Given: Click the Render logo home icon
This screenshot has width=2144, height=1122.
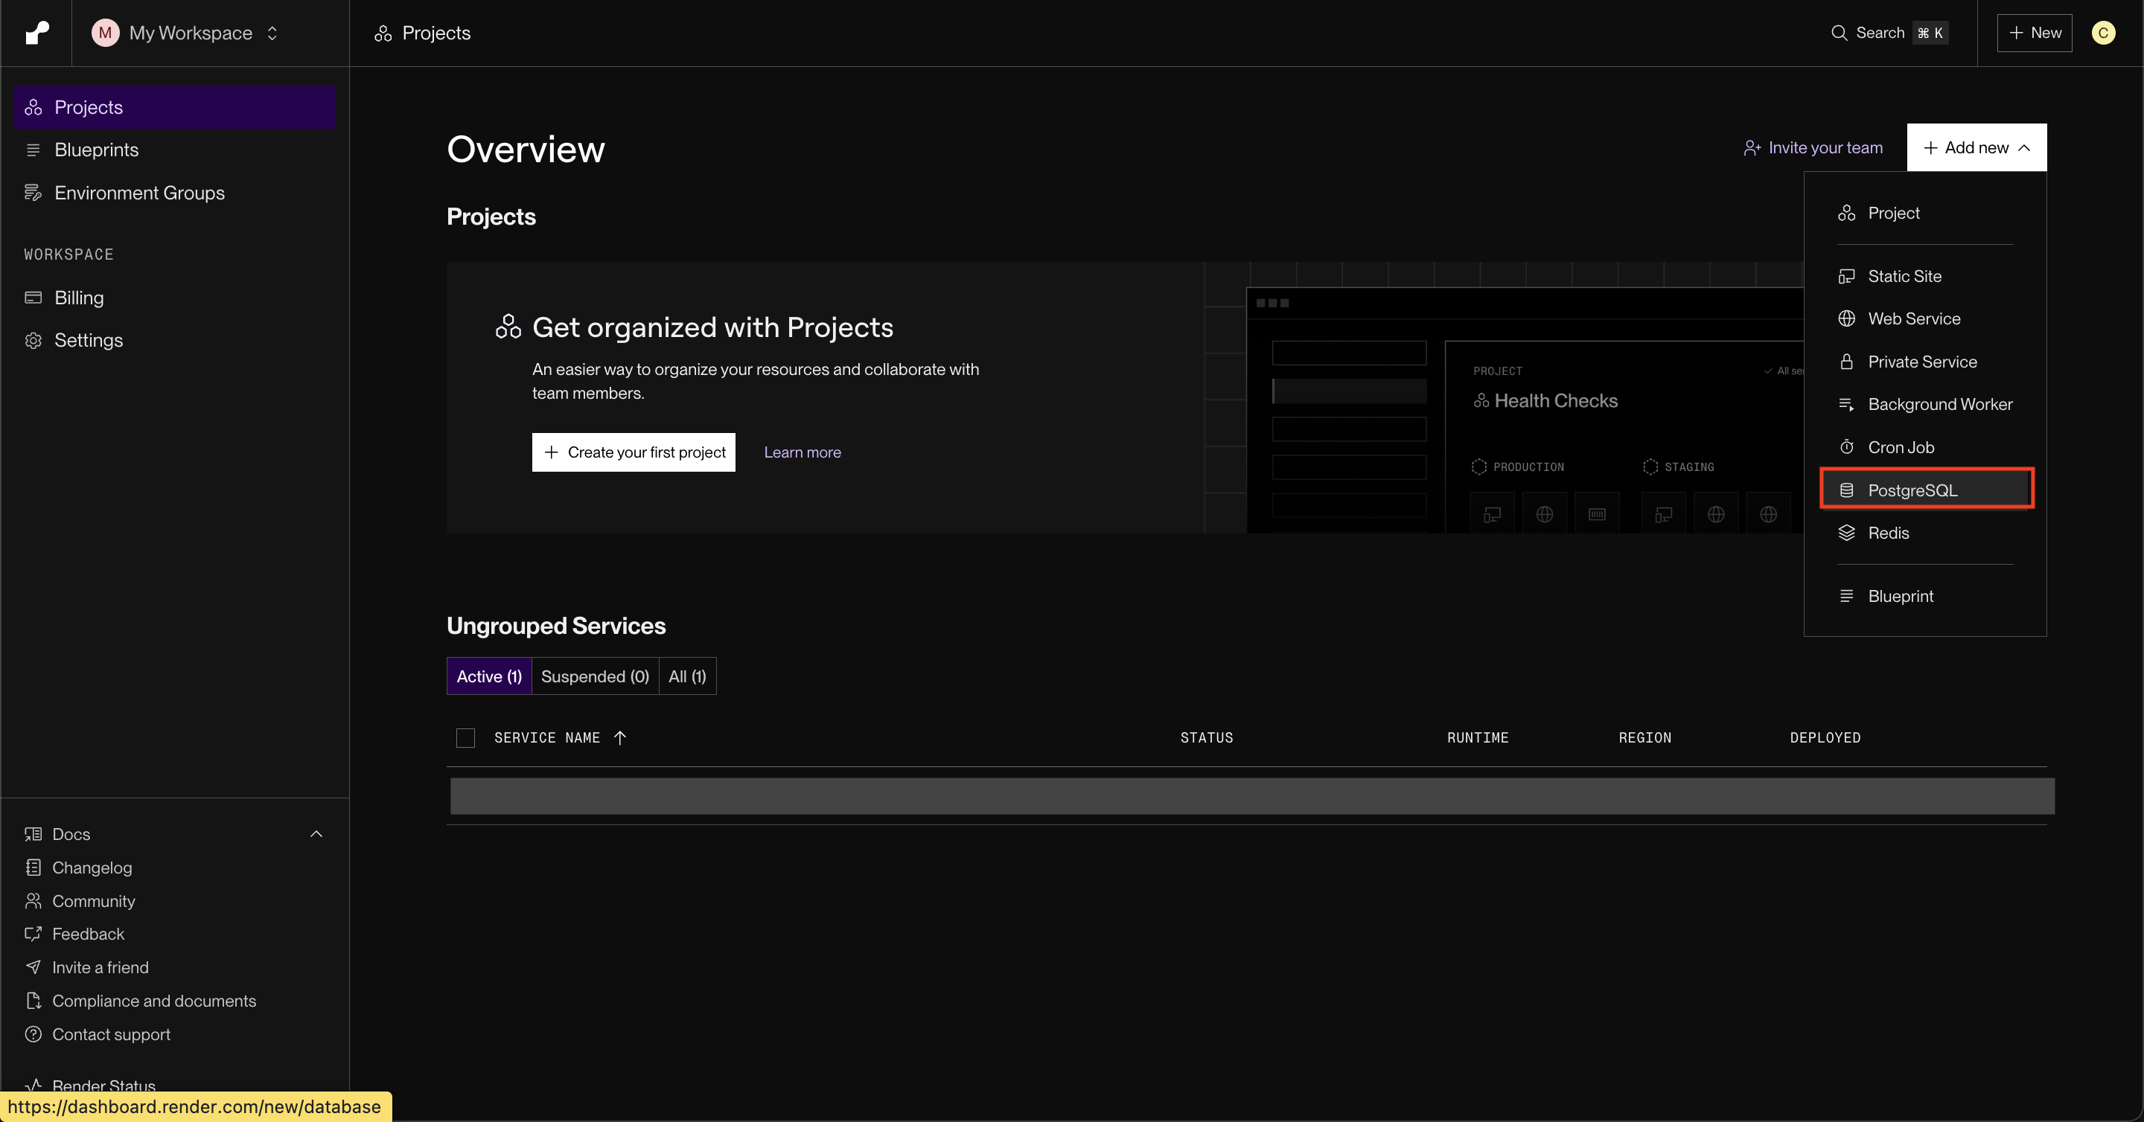Looking at the screenshot, I should click(36, 33).
